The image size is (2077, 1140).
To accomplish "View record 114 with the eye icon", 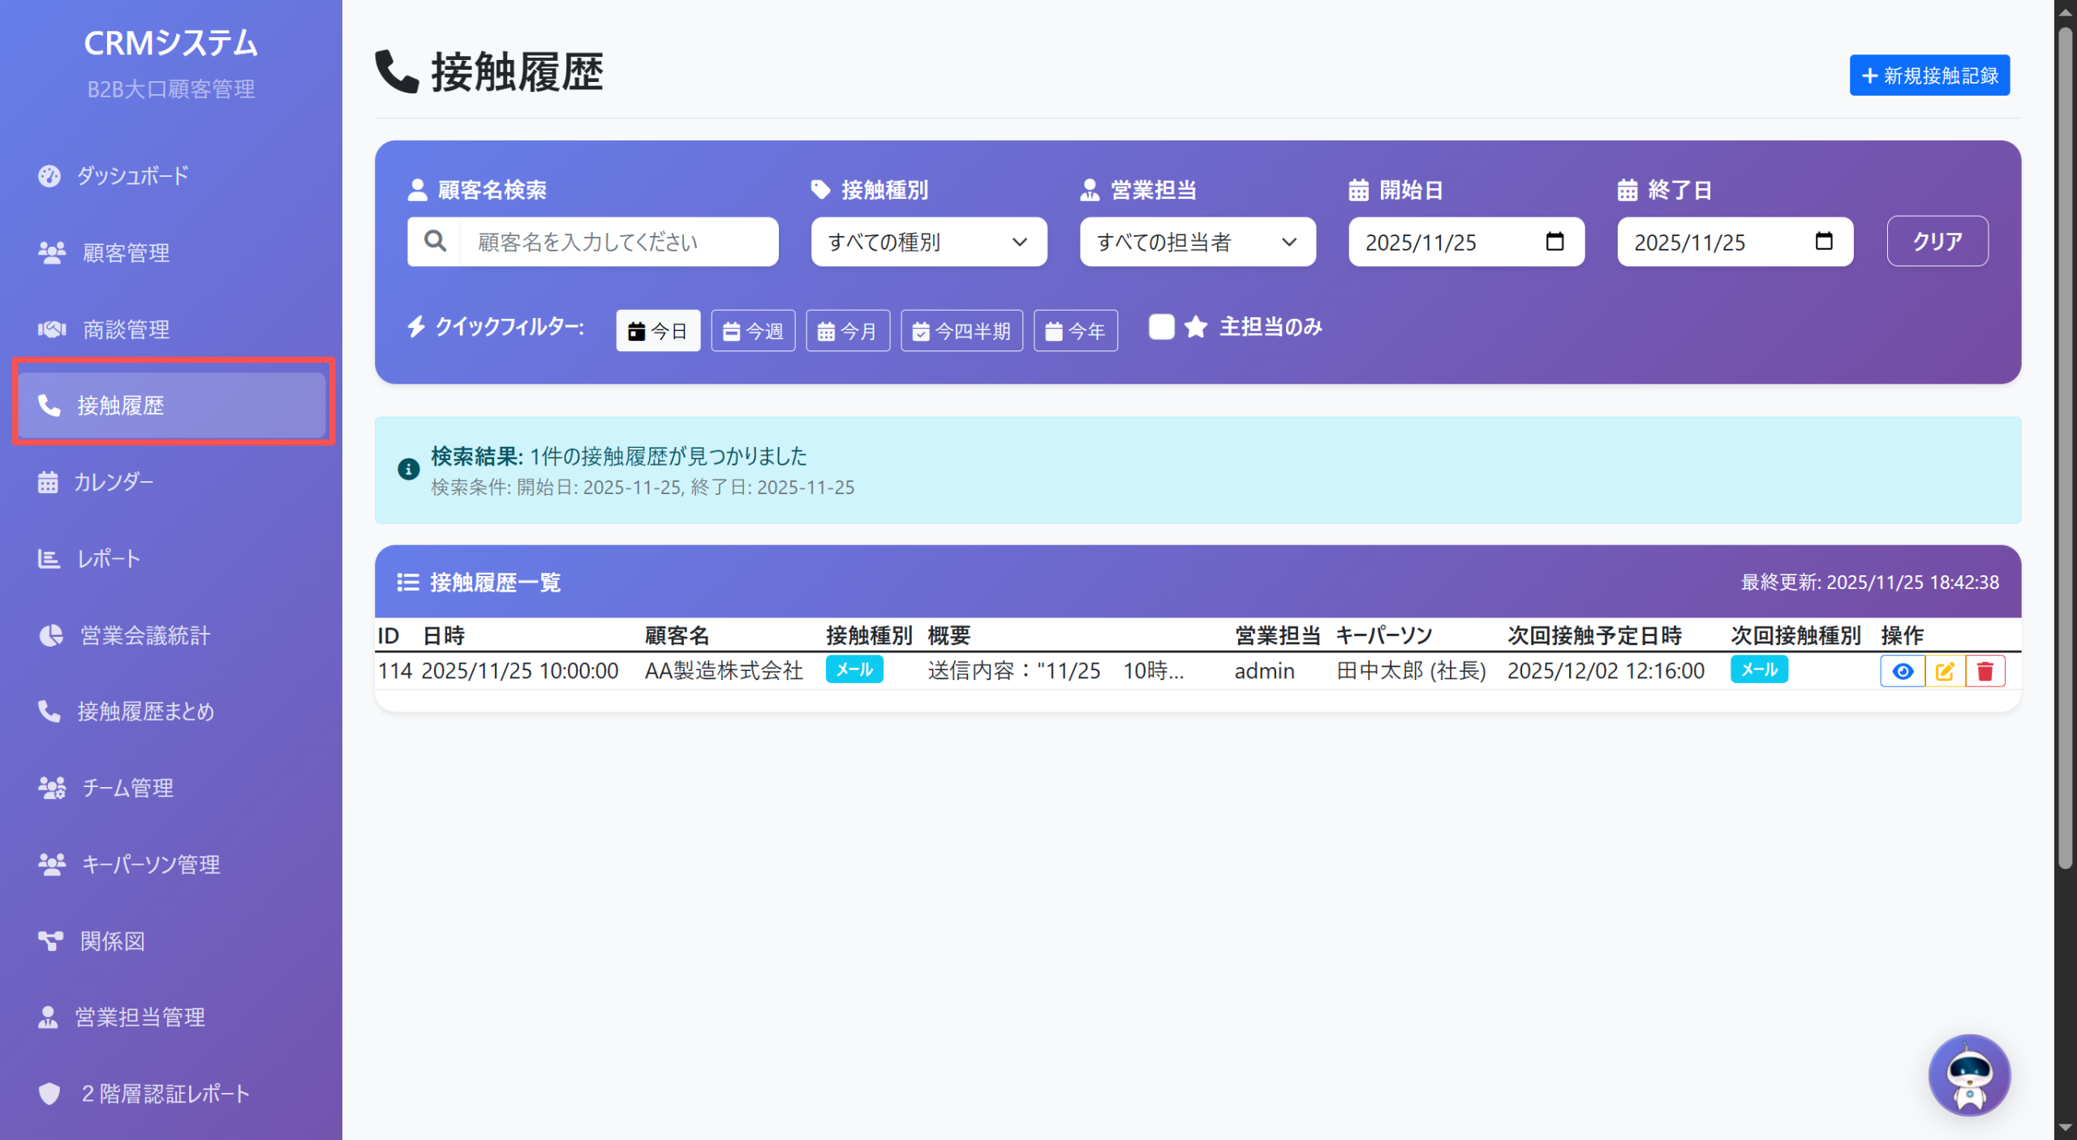I will (x=1903, y=671).
